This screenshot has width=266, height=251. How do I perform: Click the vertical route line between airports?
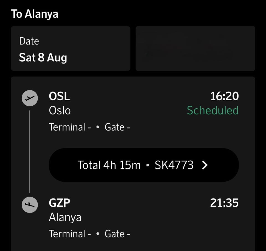point(30,151)
